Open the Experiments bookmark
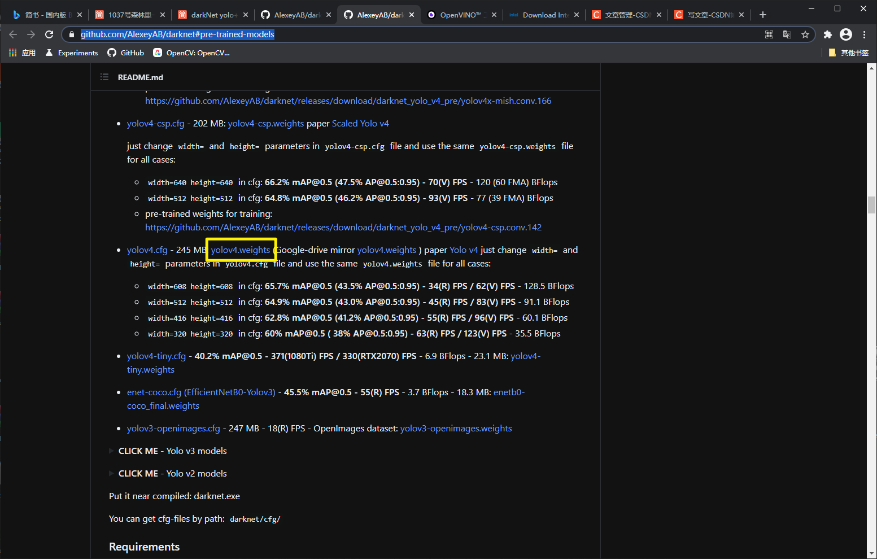 (x=71, y=53)
